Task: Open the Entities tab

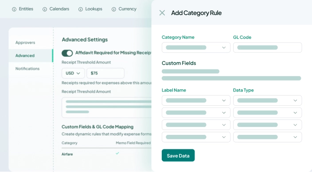Action: (x=26, y=9)
